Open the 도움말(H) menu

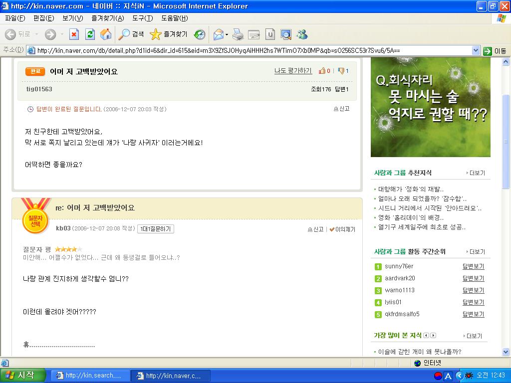coord(174,18)
